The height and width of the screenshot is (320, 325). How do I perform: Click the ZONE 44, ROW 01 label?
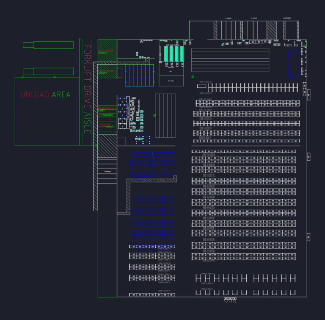(x=164, y=291)
